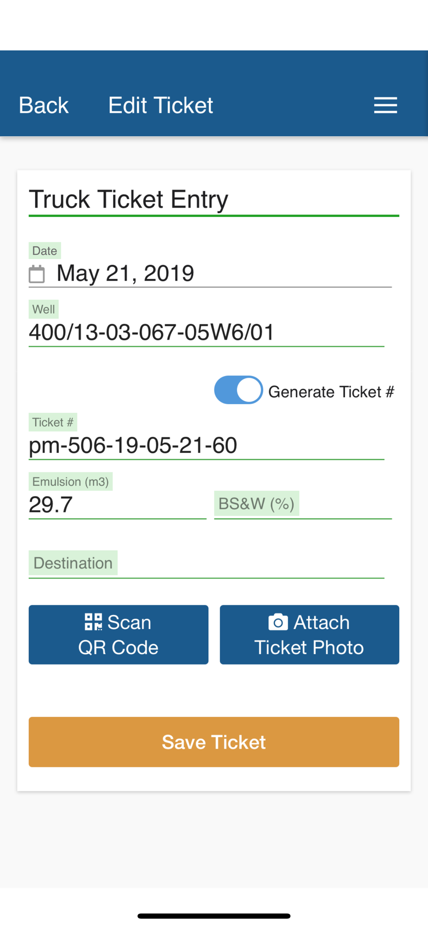
Task: Select the Destination input field
Action: pos(207,564)
